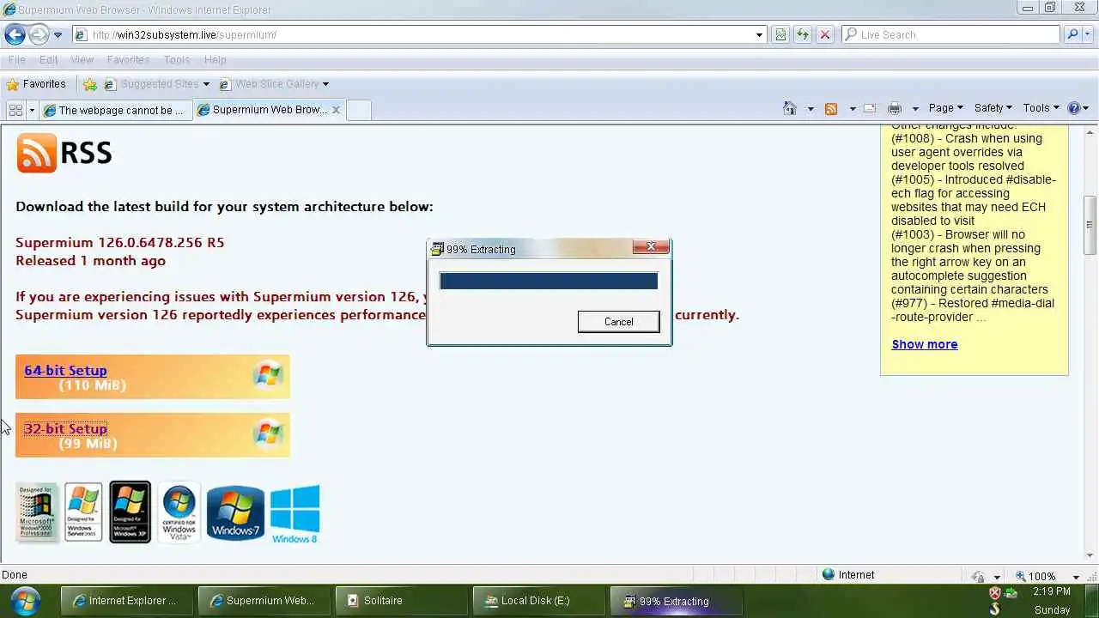Click the page vertical scrollbar thumb
1099x618 pixels.
pyautogui.click(x=1090, y=225)
